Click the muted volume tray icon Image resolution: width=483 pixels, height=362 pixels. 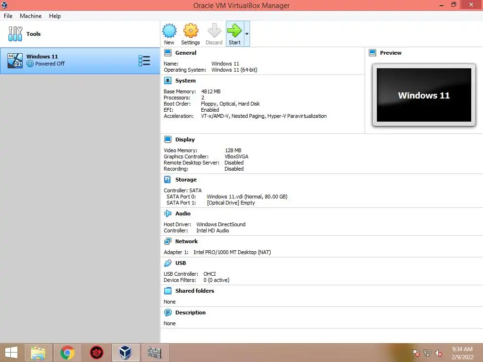point(439,353)
